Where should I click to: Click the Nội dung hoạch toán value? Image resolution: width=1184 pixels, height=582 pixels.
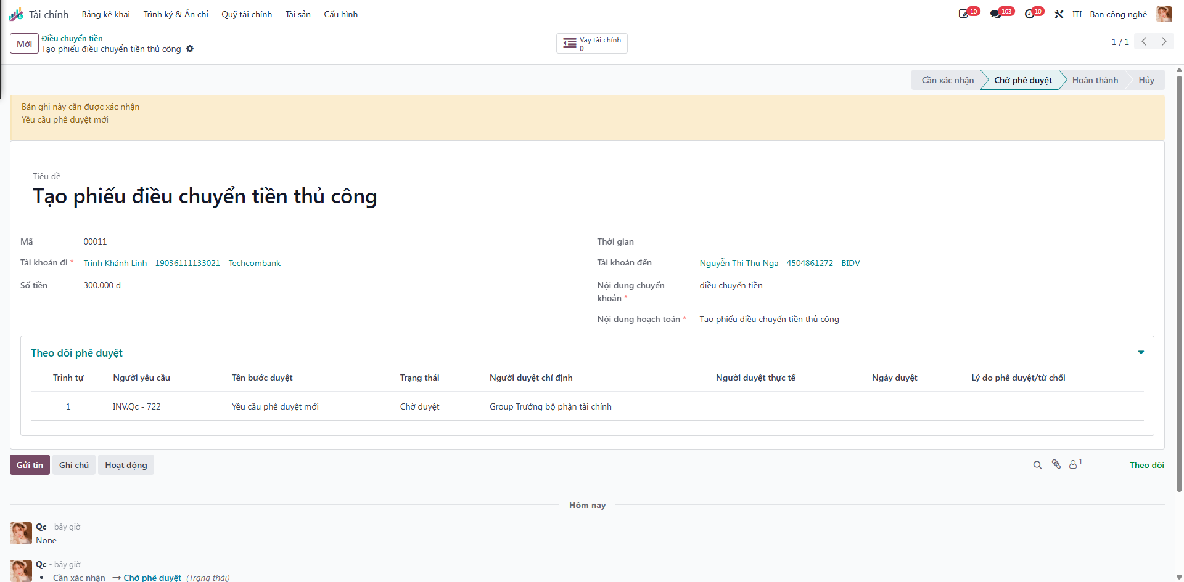click(x=769, y=319)
